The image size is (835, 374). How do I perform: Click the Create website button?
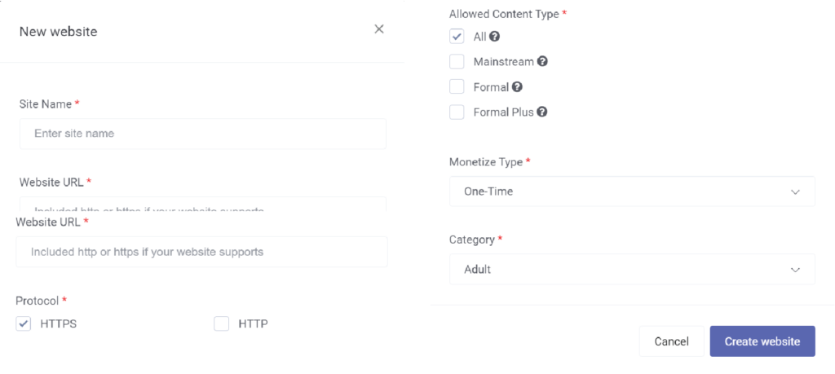tap(762, 341)
